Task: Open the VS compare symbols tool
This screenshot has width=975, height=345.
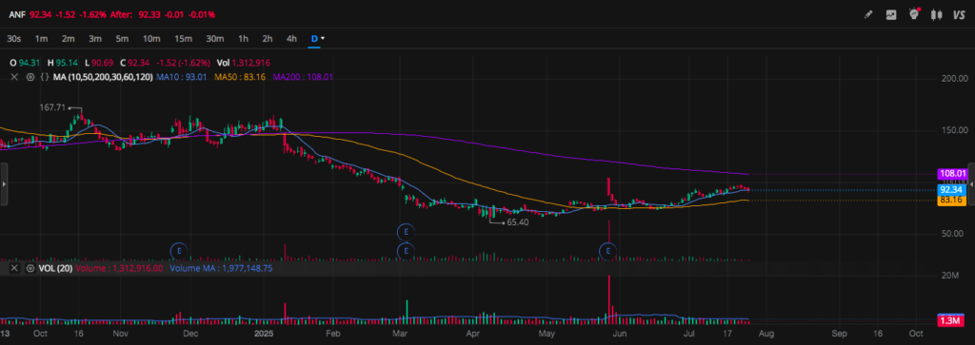Action: [959, 15]
